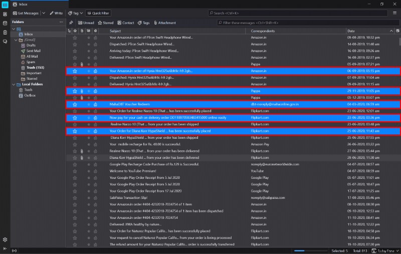Collapse Local Folders tree
The height and width of the screenshot is (254, 401).
click(x=14, y=84)
